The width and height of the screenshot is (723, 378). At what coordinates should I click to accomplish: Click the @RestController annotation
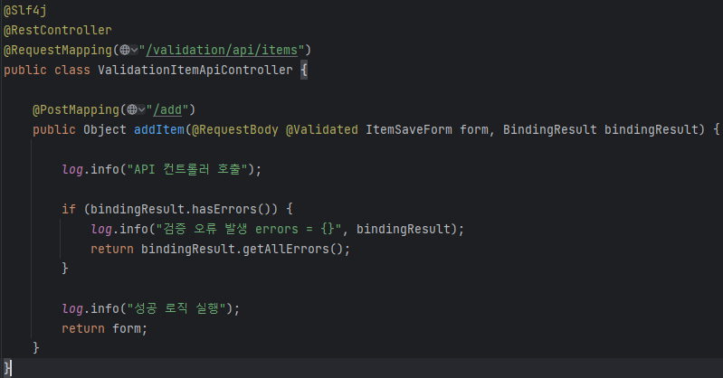tap(58, 30)
